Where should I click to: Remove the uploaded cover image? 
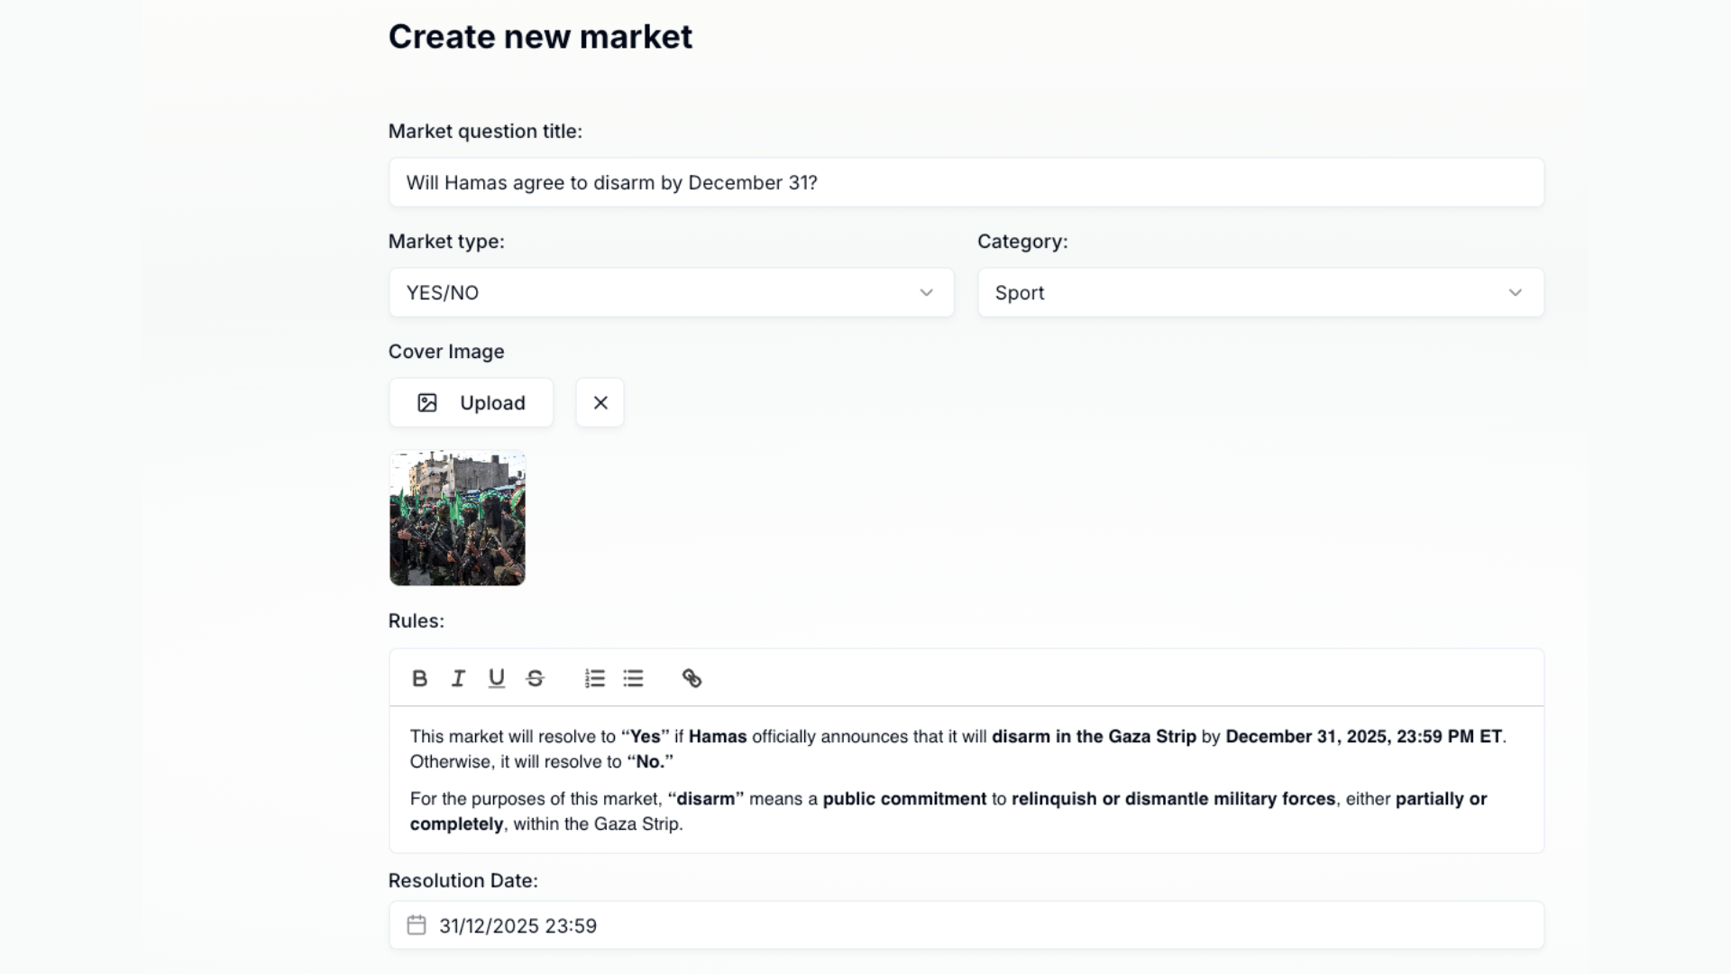click(600, 402)
